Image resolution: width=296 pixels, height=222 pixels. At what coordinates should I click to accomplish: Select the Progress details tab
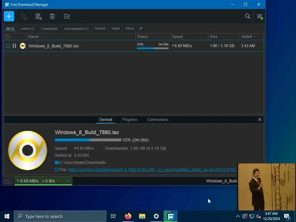pyautogui.click(x=130, y=120)
